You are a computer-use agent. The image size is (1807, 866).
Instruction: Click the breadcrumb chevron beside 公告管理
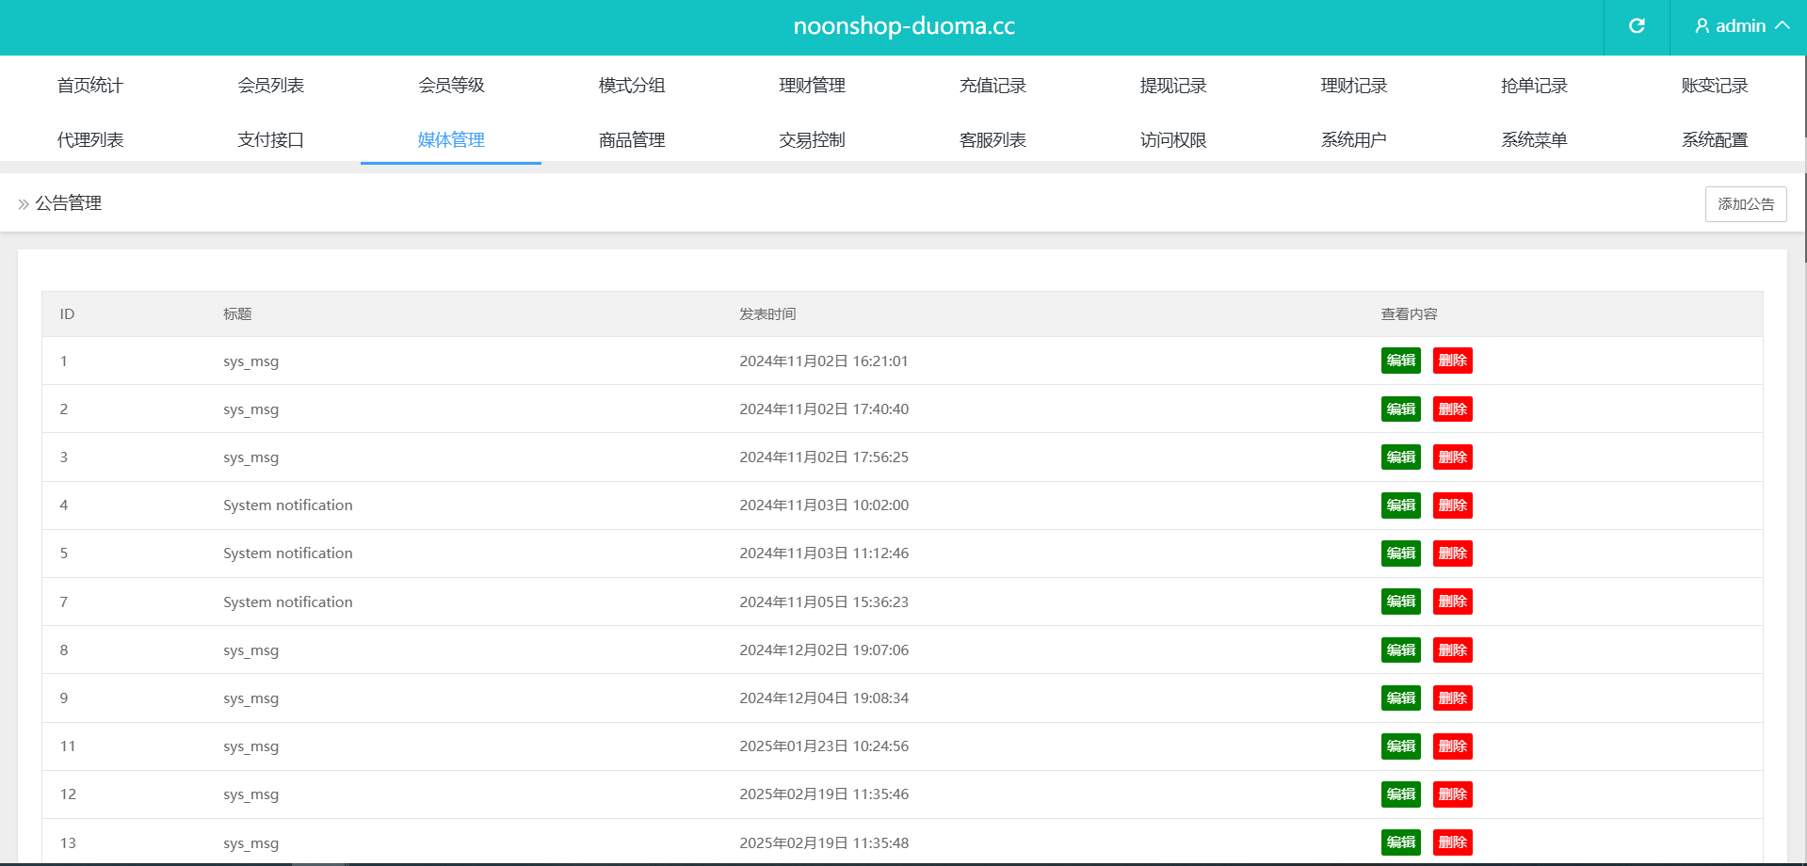click(x=24, y=204)
